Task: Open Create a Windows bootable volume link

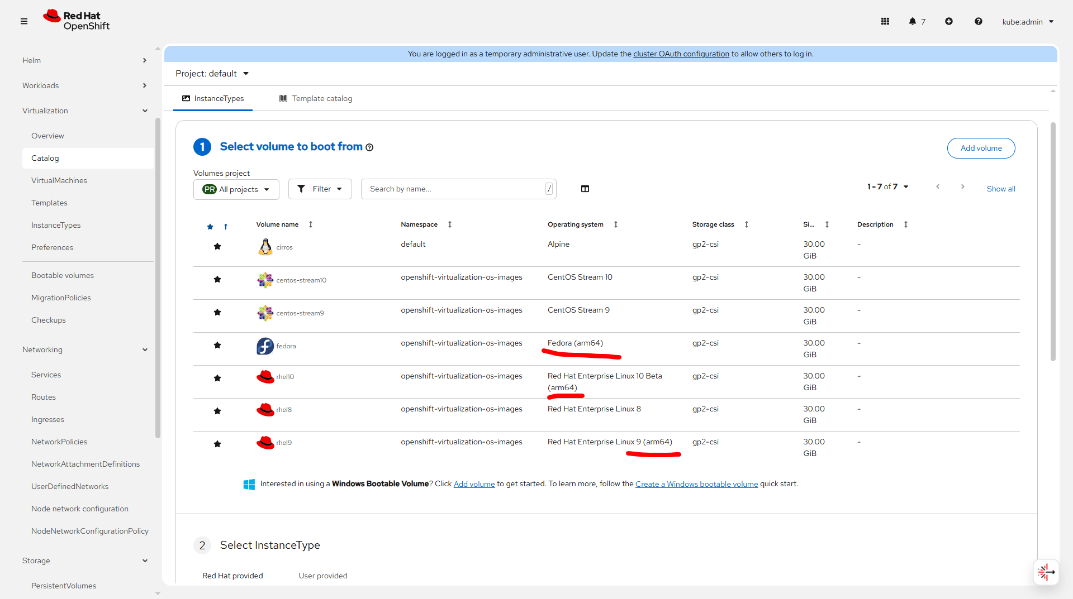Action: 697,484
